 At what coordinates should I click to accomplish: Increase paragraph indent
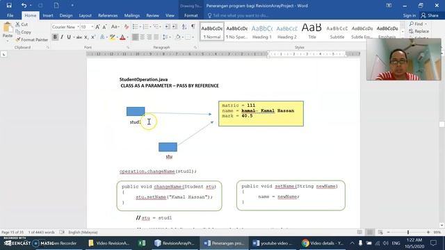(x=175, y=26)
